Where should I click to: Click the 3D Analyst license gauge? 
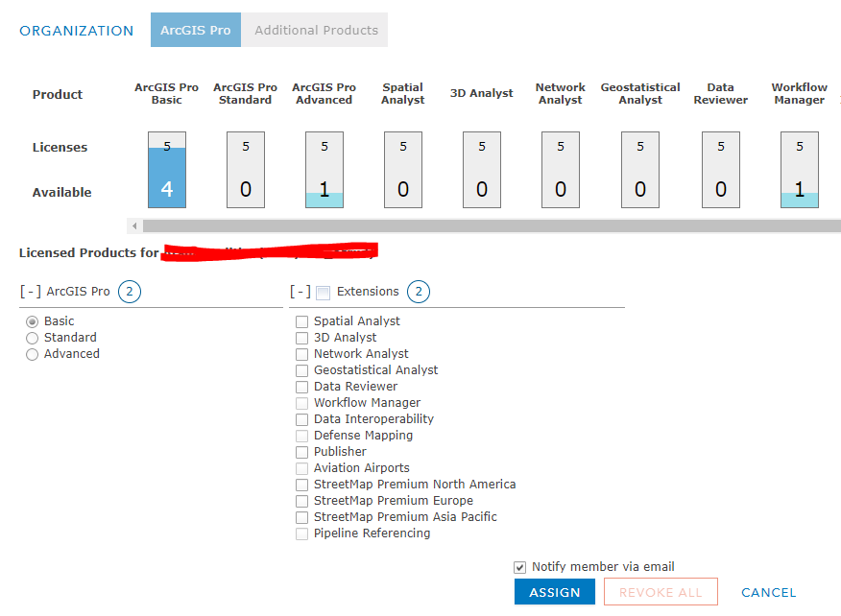(x=482, y=170)
